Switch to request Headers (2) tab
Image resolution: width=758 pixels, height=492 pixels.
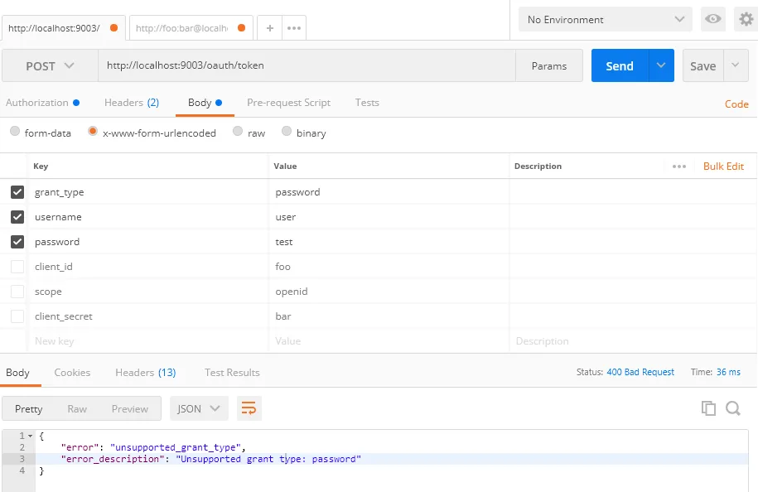tap(132, 103)
